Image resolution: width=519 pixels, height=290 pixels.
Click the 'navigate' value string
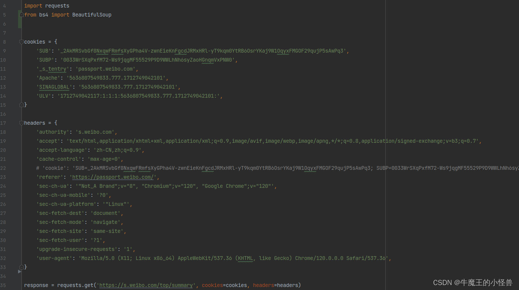click(x=105, y=222)
